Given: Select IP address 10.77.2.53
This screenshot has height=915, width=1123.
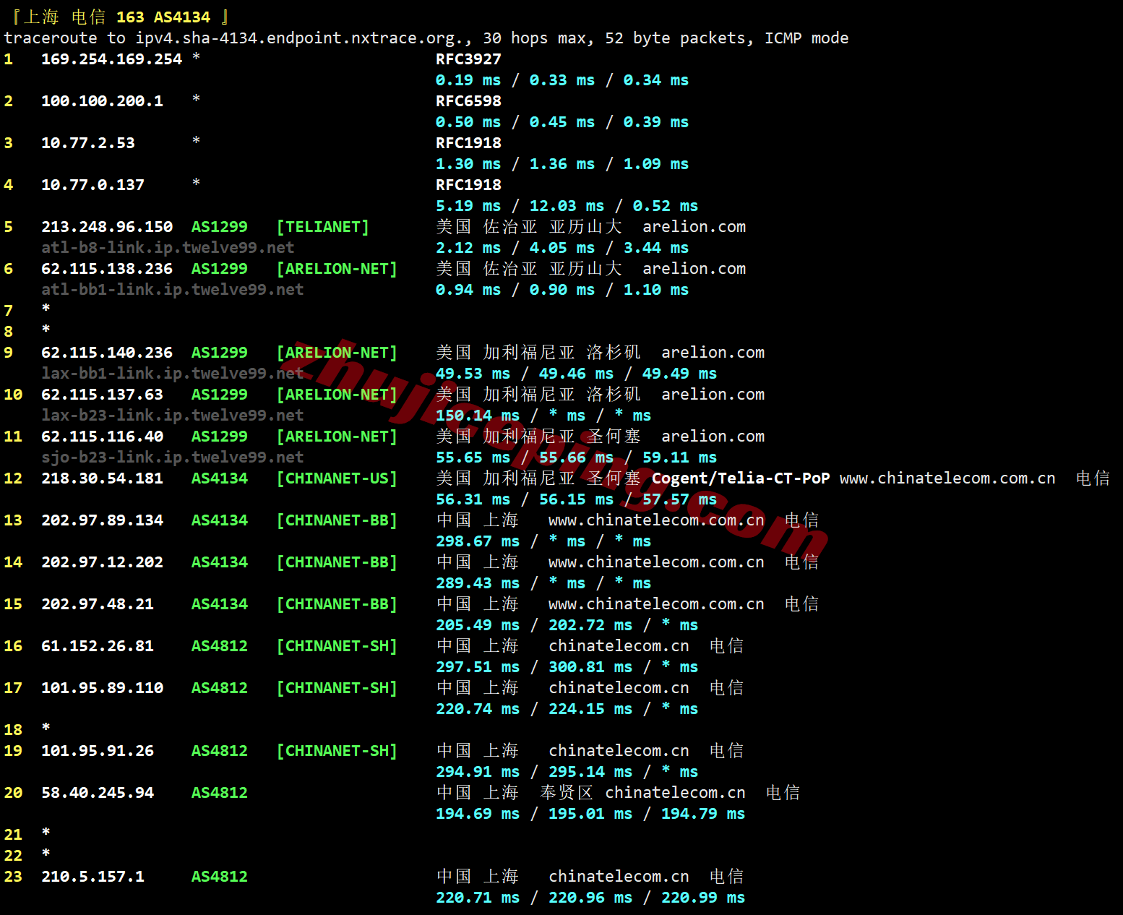Looking at the screenshot, I should click(88, 143).
